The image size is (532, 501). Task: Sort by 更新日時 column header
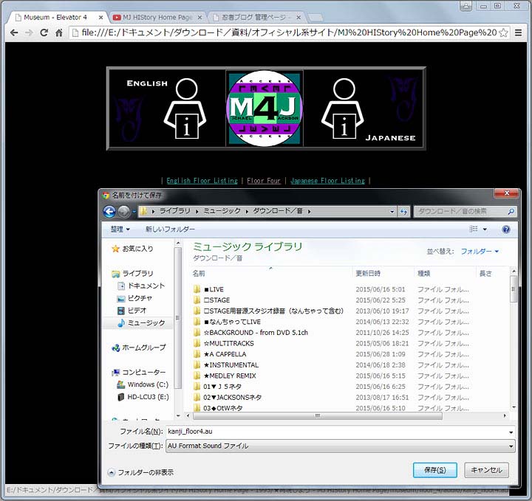(x=368, y=273)
